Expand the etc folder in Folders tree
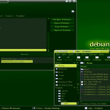 tap(56, 98)
